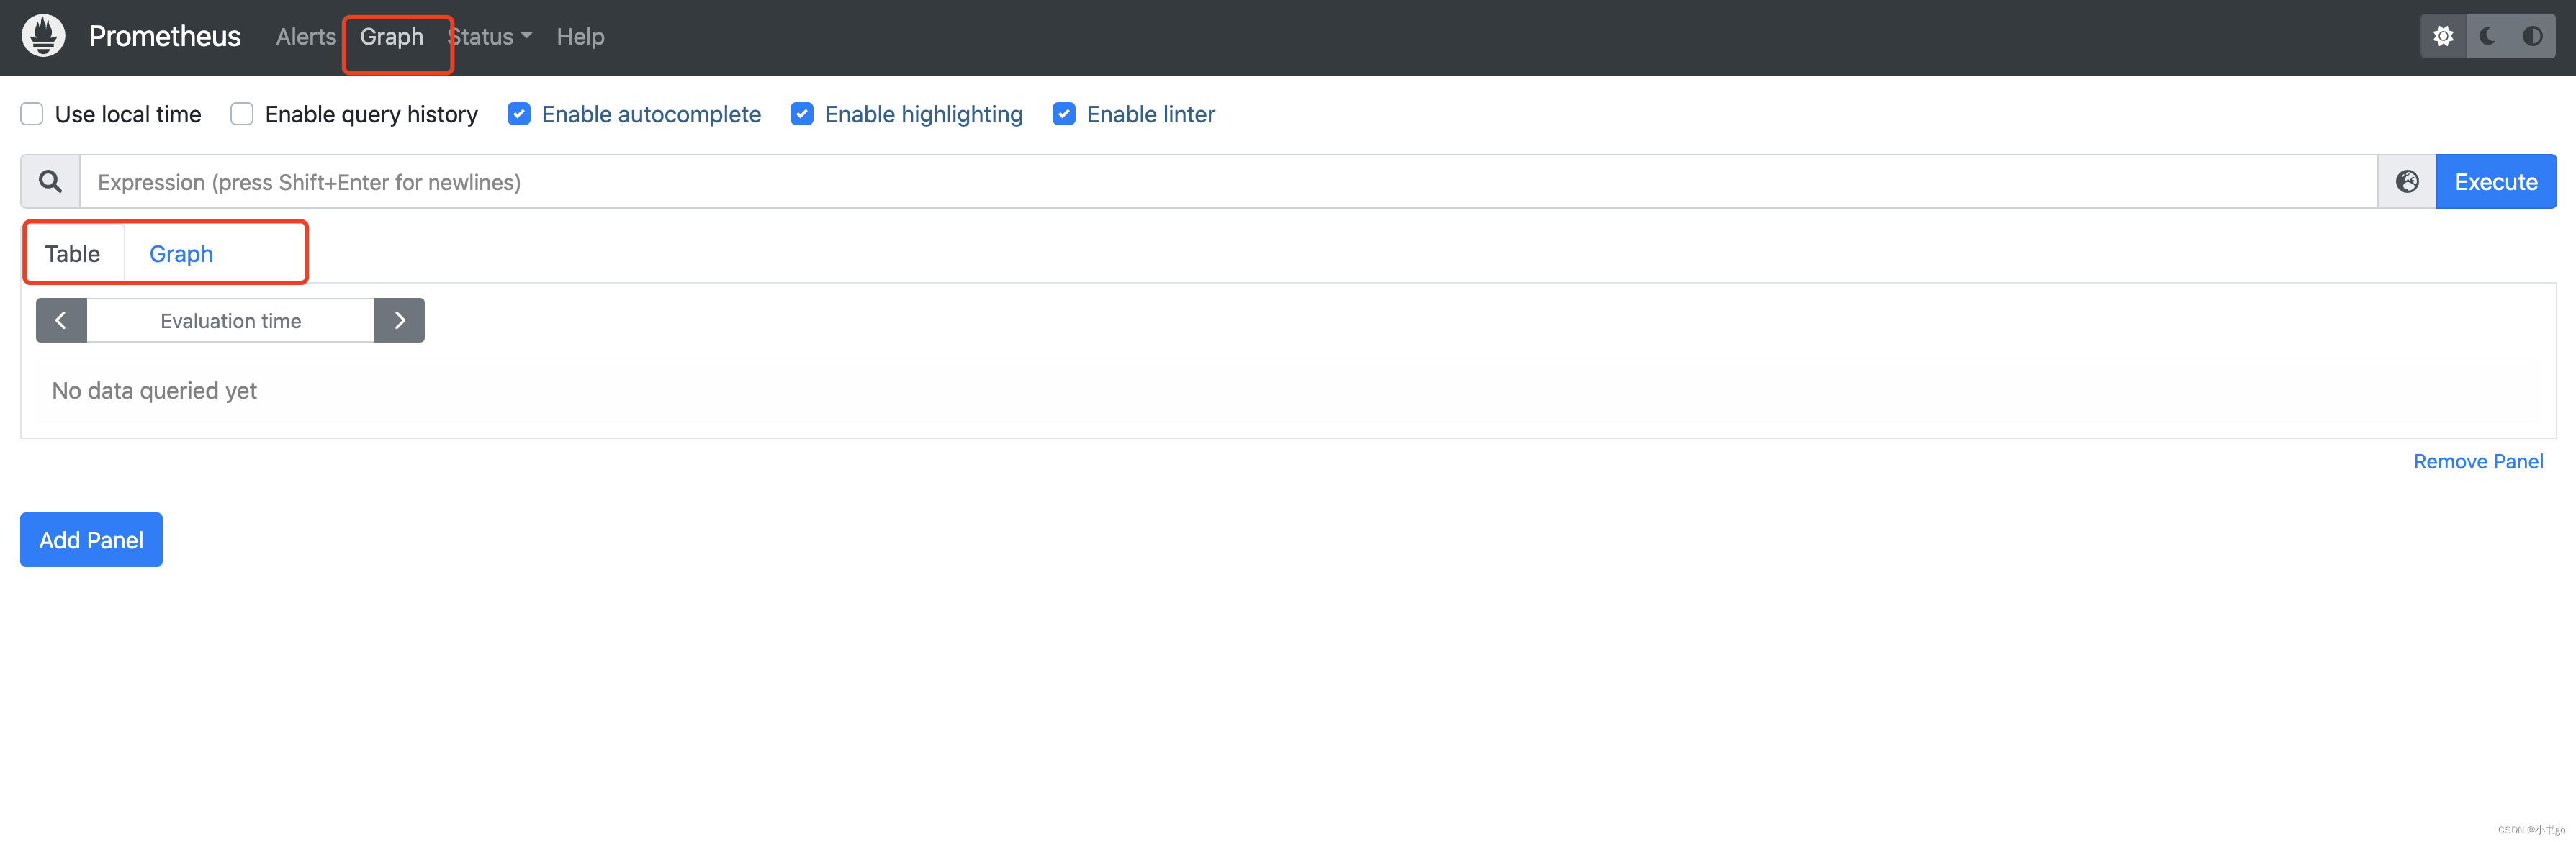Screen dimensions: 2576x842
Task: Click the Prometheus flame logo
Action: [x=44, y=36]
